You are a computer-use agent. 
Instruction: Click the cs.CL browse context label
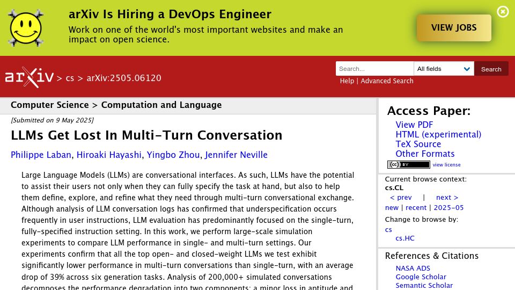pos(394,188)
